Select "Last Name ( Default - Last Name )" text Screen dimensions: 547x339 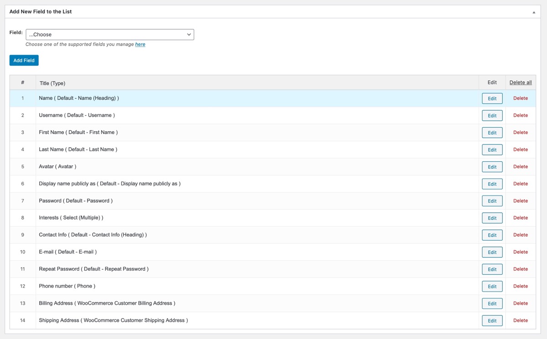78,149
